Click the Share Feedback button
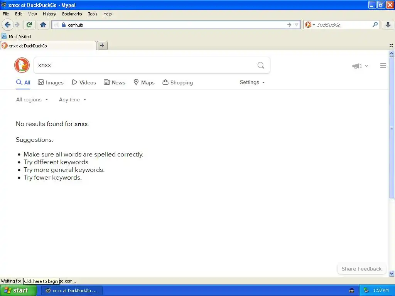395x296 pixels. pos(361,269)
